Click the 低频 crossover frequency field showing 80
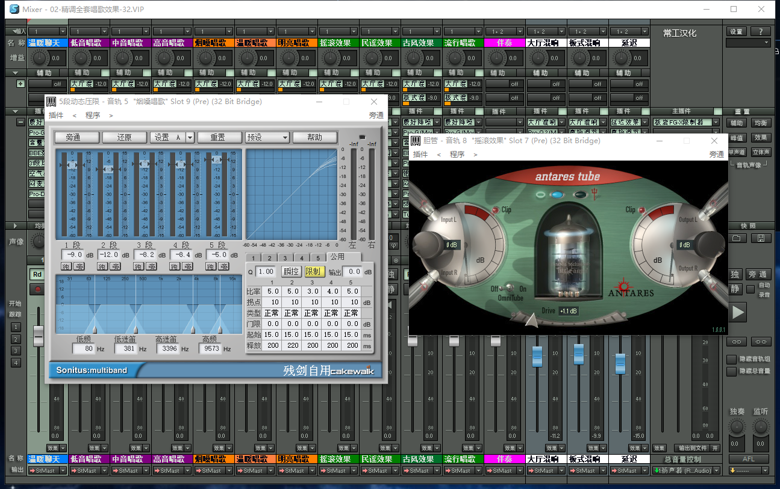Viewport: 780px width, 489px height. tap(84, 348)
